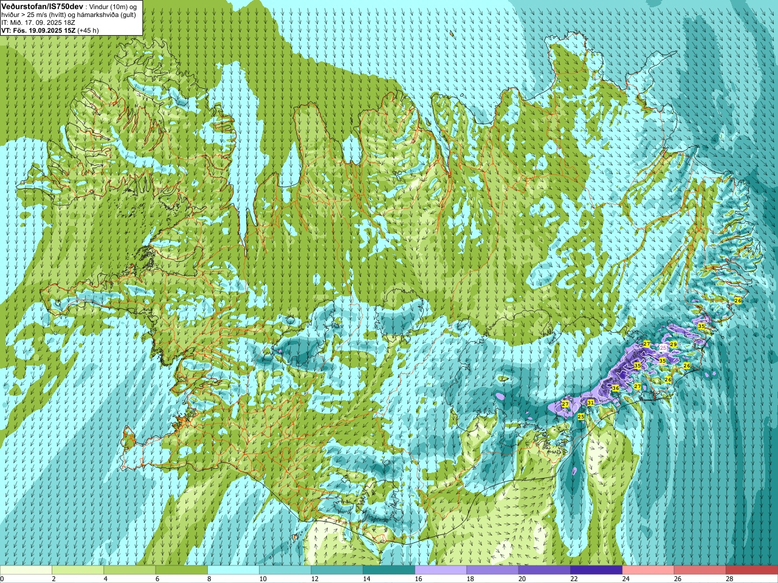
Task: Select the 2–4 m/s light green legend swatch
Action: (x=78, y=570)
